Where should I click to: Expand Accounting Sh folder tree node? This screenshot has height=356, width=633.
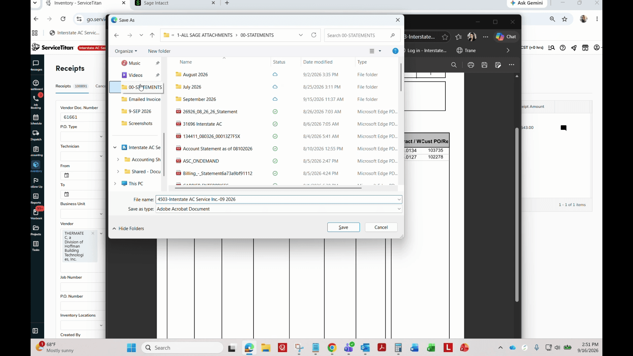(x=118, y=160)
